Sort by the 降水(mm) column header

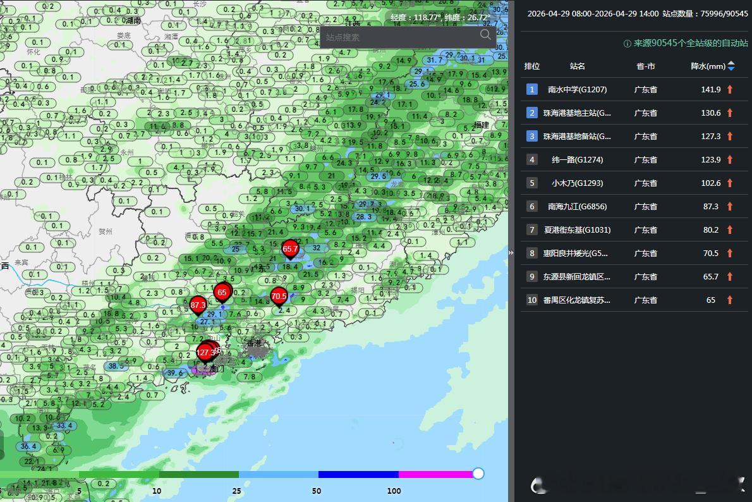[708, 66]
